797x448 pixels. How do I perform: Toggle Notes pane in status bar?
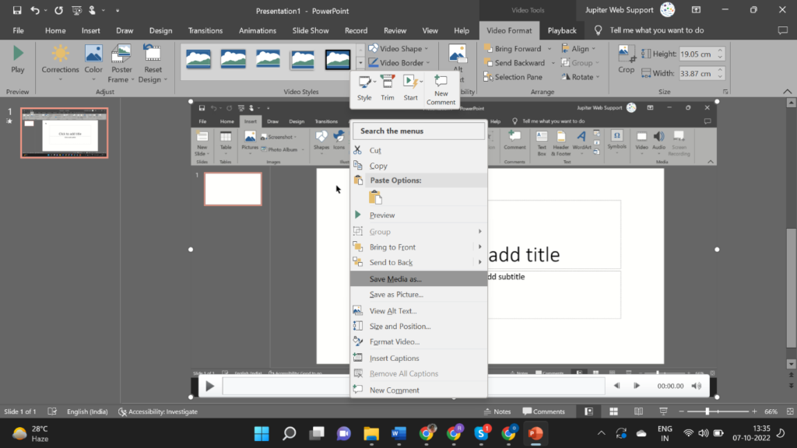tap(497, 411)
